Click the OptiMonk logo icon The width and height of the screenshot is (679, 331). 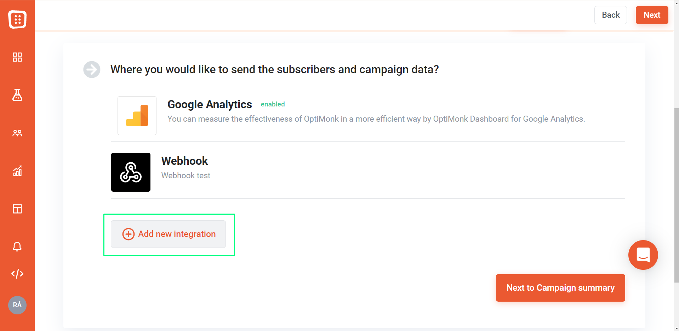17,19
